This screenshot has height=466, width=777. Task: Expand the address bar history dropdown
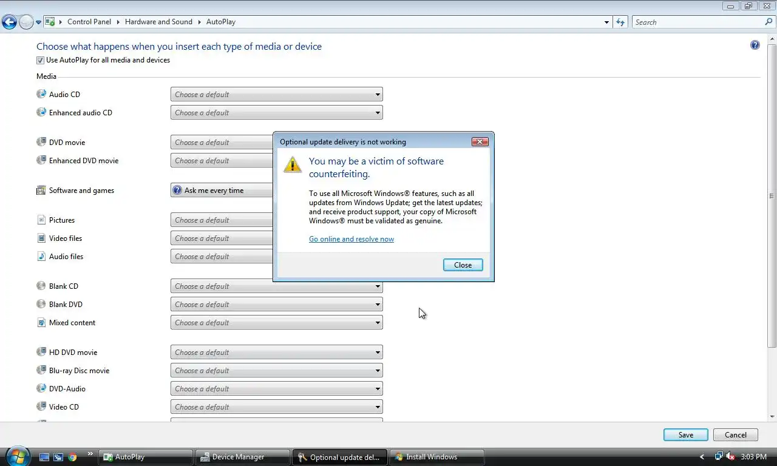pos(606,22)
